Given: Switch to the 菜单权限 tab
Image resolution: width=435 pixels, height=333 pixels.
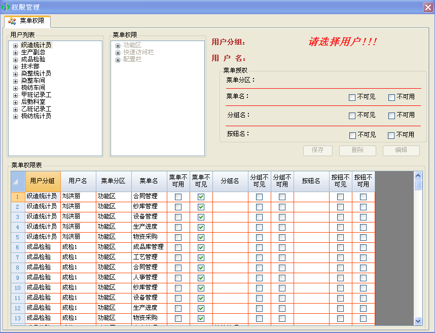Looking at the screenshot, I should click(x=27, y=21).
